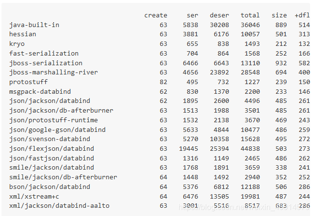
Task: Click the 'create' column header
Action: [x=156, y=15]
